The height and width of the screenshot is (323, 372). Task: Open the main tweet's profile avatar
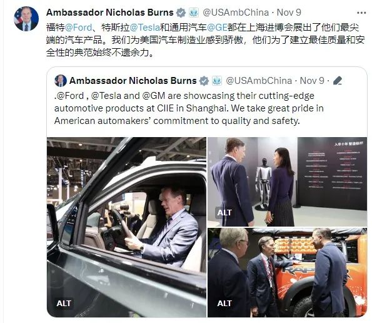[26, 19]
